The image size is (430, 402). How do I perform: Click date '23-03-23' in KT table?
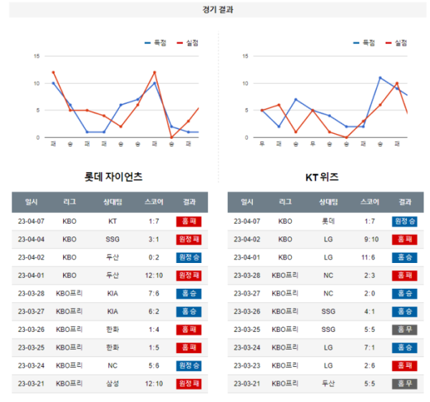(247, 365)
